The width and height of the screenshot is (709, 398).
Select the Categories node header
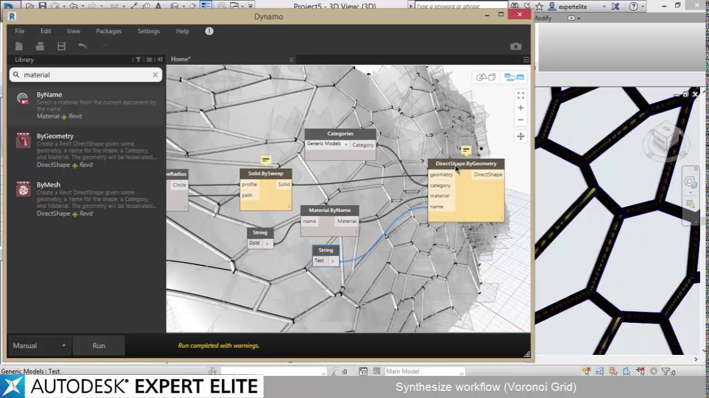(340, 134)
